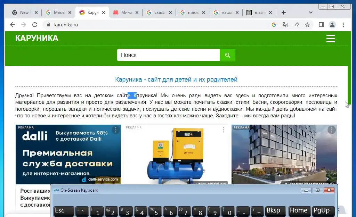The width and height of the screenshot is (356, 217).
Task: Open options on the building ad
Action: pos(331,130)
